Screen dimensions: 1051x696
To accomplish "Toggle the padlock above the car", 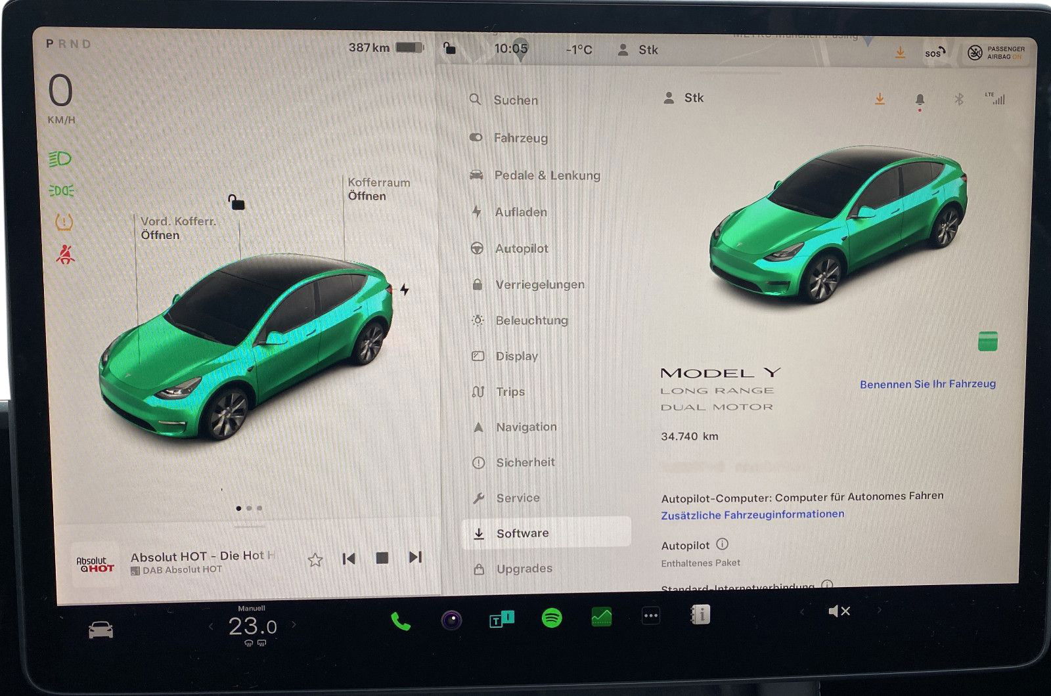I will coord(236,202).
